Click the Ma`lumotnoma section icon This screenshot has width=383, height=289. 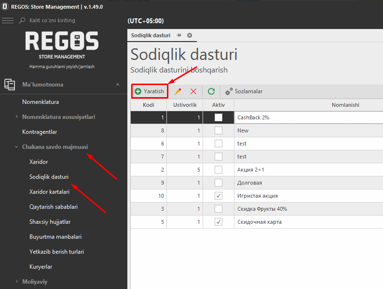tap(10, 85)
